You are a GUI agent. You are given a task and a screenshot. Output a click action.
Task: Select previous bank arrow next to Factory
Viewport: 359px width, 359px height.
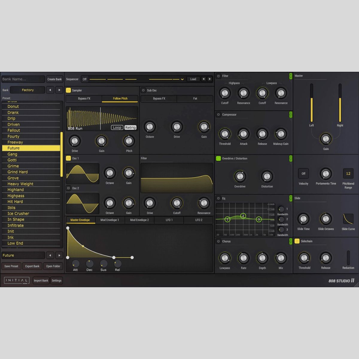pos(50,90)
